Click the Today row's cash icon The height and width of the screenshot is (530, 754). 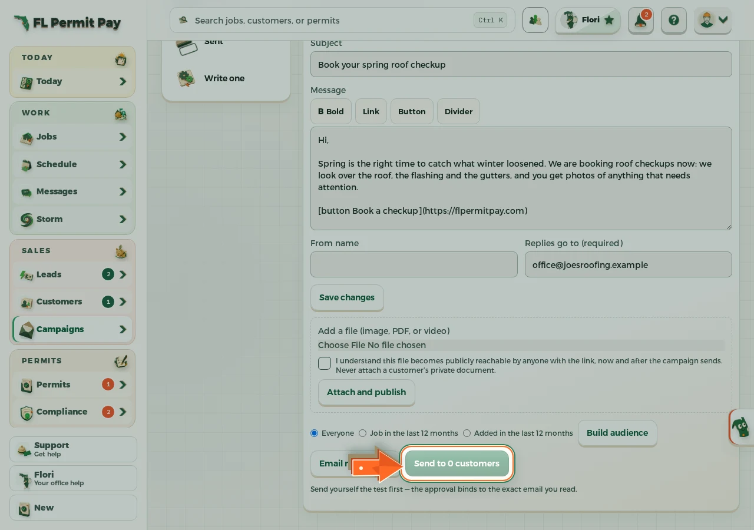click(26, 83)
